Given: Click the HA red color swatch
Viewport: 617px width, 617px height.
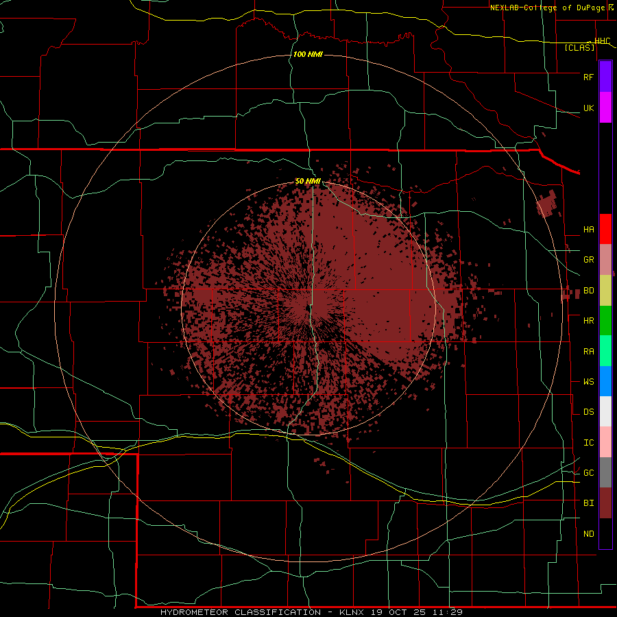Looking at the screenshot, I should click(x=605, y=229).
